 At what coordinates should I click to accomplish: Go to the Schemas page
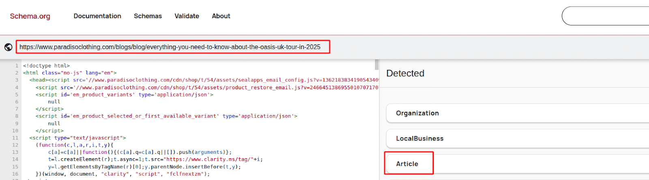pyautogui.click(x=148, y=16)
